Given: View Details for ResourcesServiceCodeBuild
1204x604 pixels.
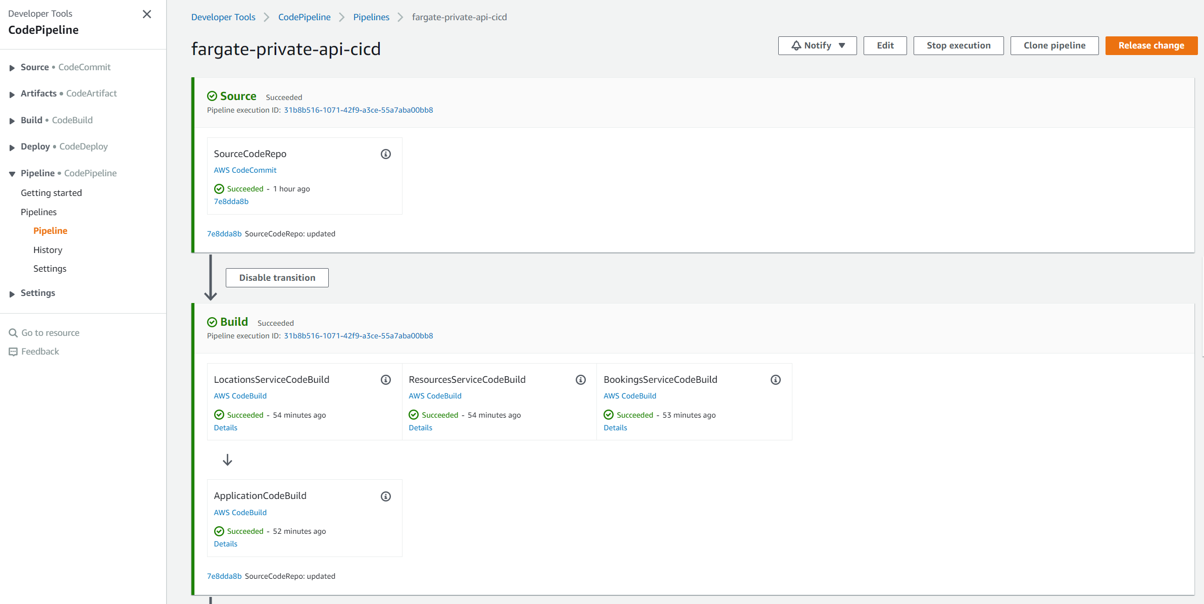Looking at the screenshot, I should [420, 428].
